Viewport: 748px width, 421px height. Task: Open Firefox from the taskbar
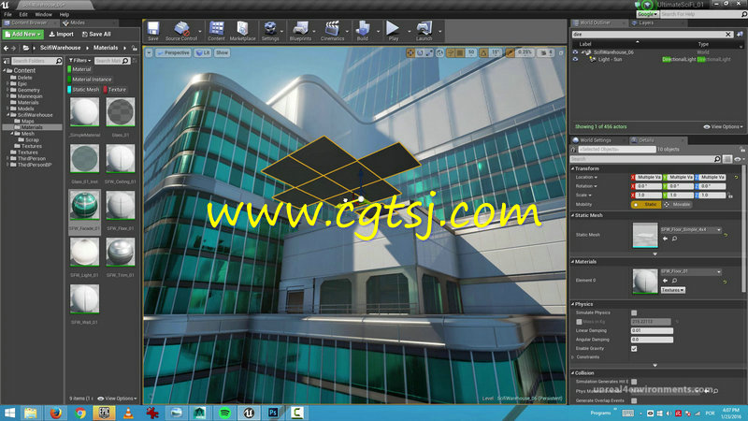point(55,413)
